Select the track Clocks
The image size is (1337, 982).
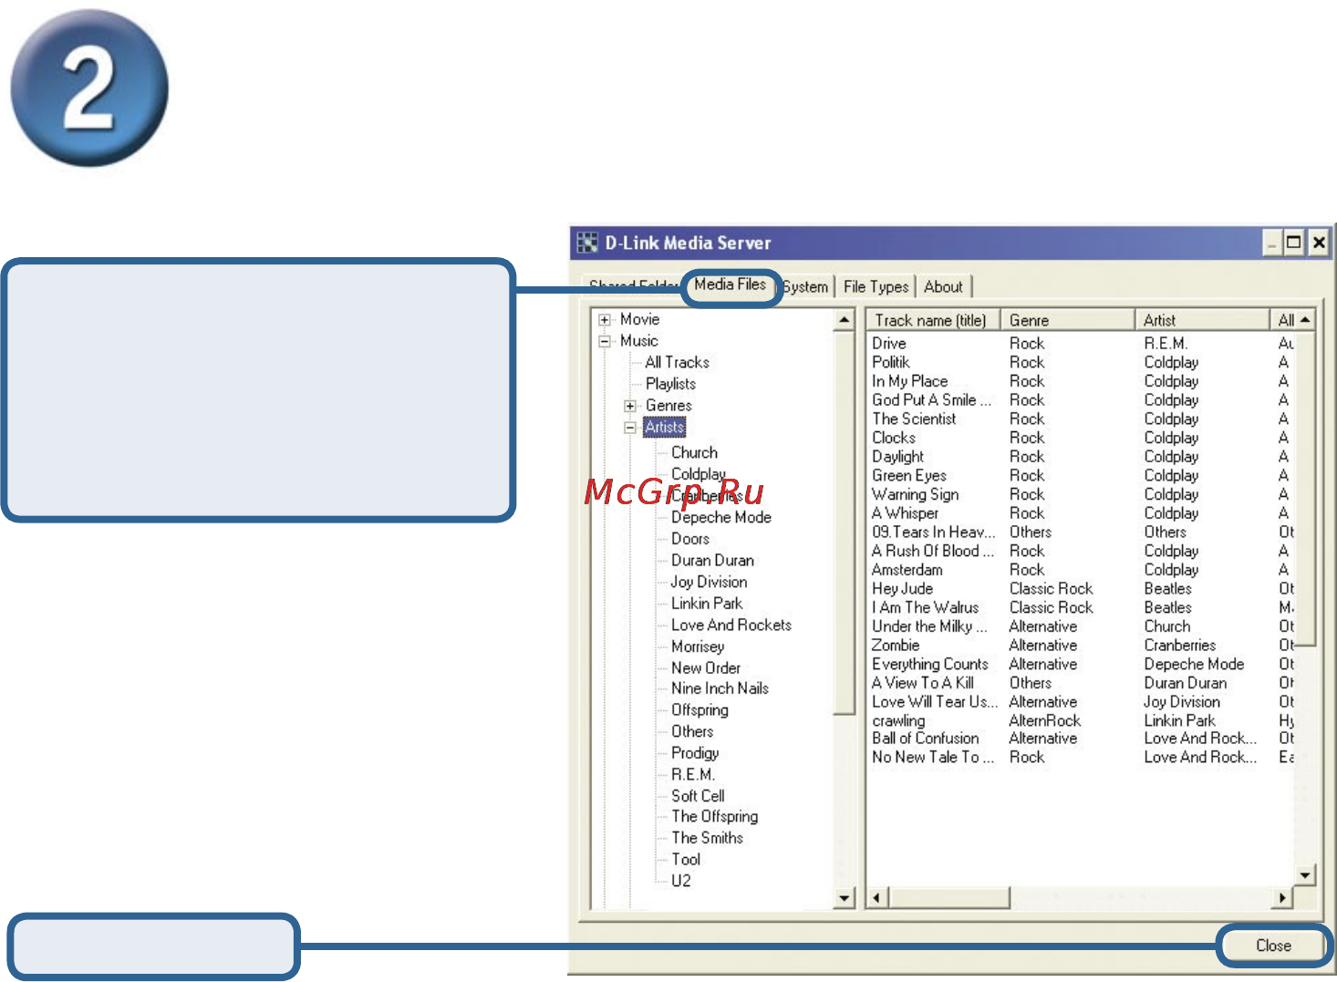pyautogui.click(x=894, y=438)
